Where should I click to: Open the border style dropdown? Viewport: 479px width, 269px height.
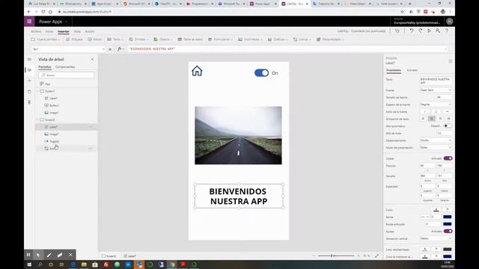424,217
